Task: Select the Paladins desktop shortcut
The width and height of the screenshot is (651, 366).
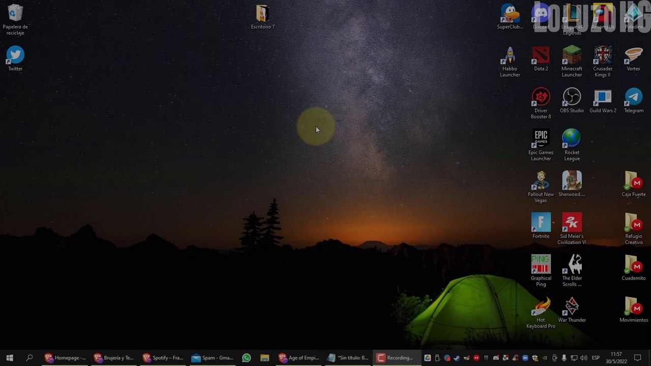Action: coord(634,17)
